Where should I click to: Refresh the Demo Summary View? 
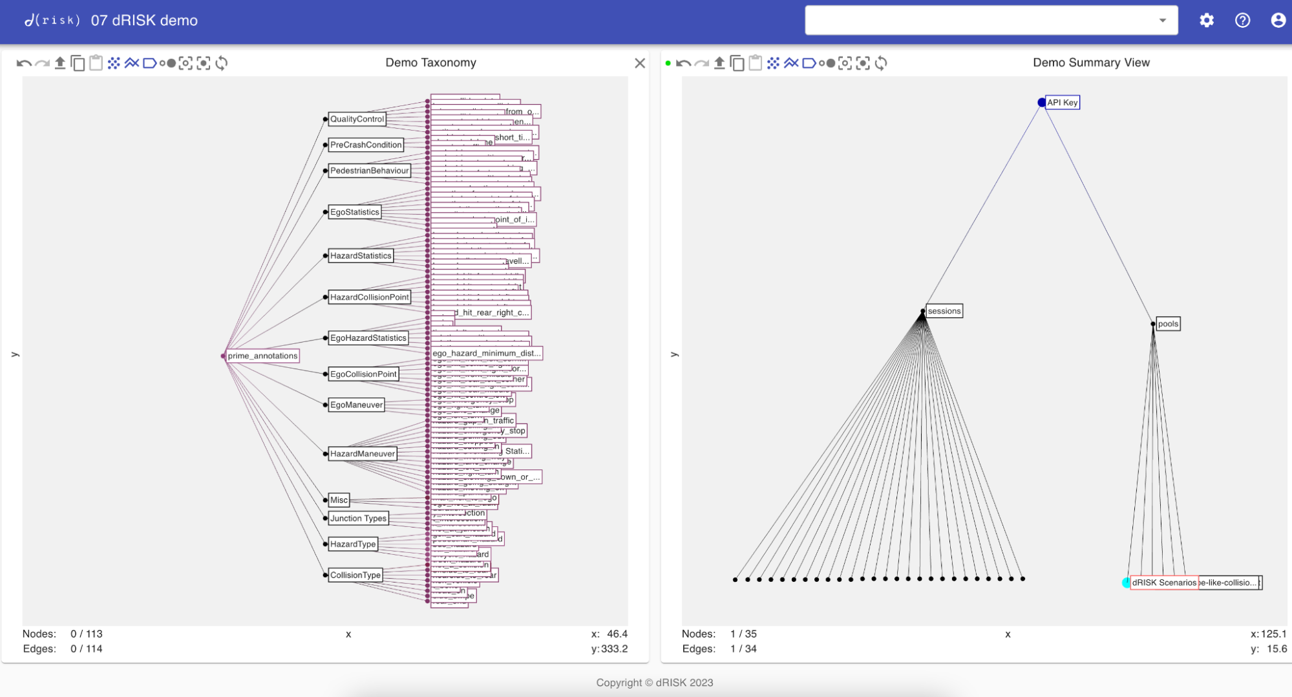click(881, 63)
